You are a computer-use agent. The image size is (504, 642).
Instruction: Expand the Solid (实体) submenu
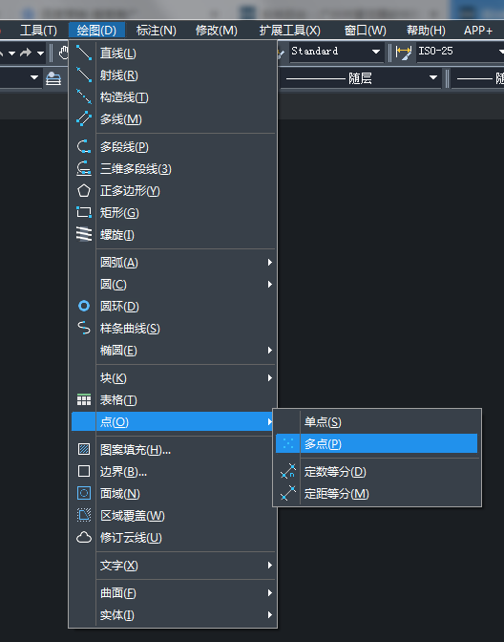(186, 614)
